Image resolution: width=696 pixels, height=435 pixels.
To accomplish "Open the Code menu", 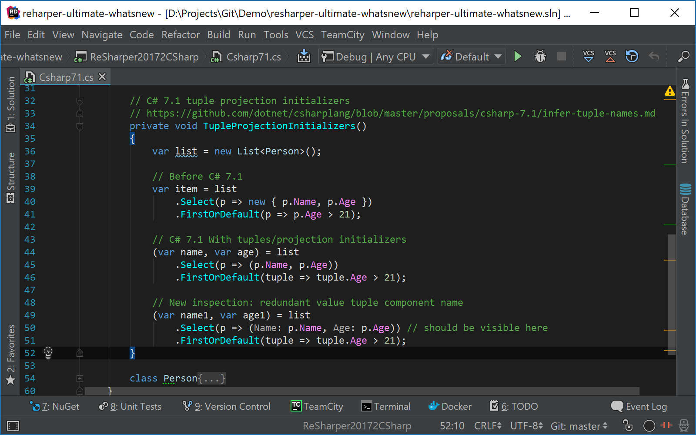I will coord(141,35).
